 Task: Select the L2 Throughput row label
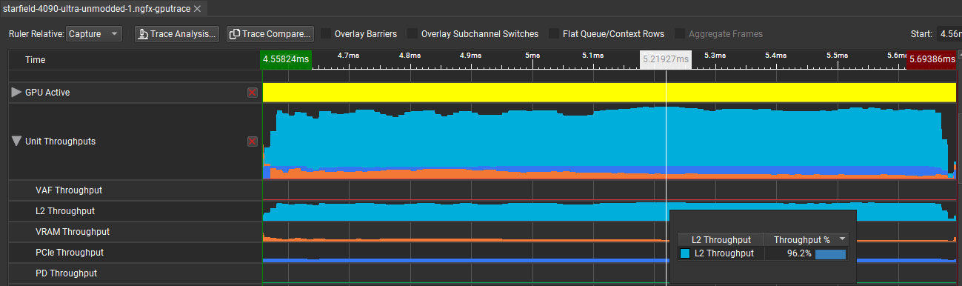pos(65,211)
